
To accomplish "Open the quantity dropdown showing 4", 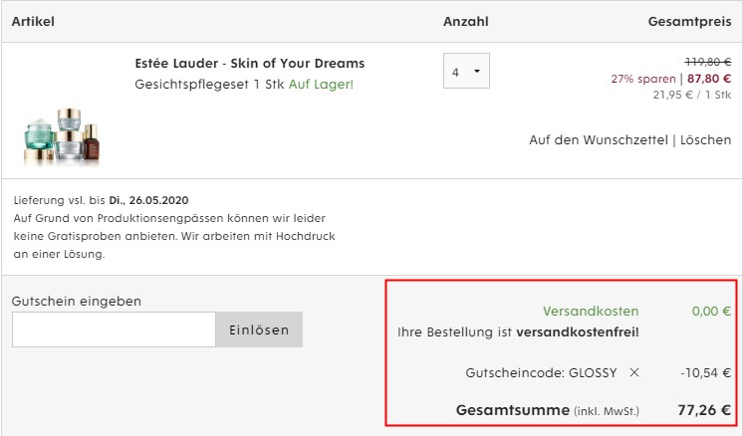I will [466, 71].
